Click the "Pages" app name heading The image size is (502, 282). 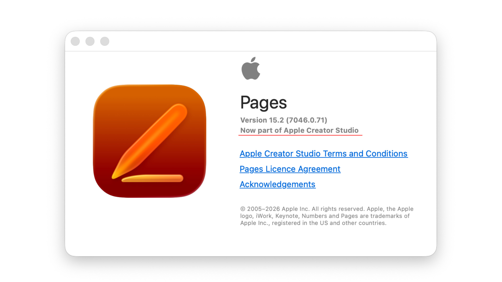click(264, 103)
